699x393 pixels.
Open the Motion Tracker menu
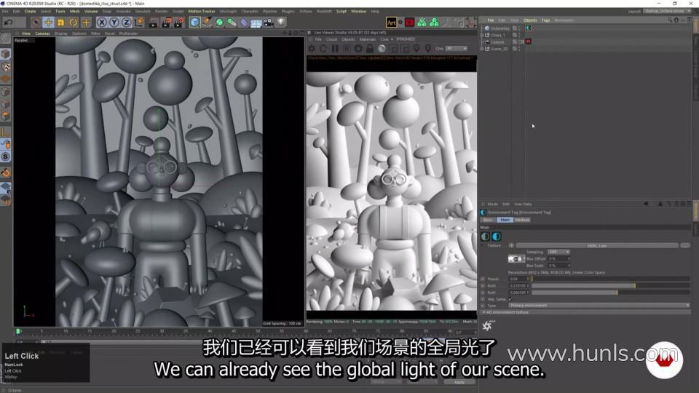pos(202,11)
